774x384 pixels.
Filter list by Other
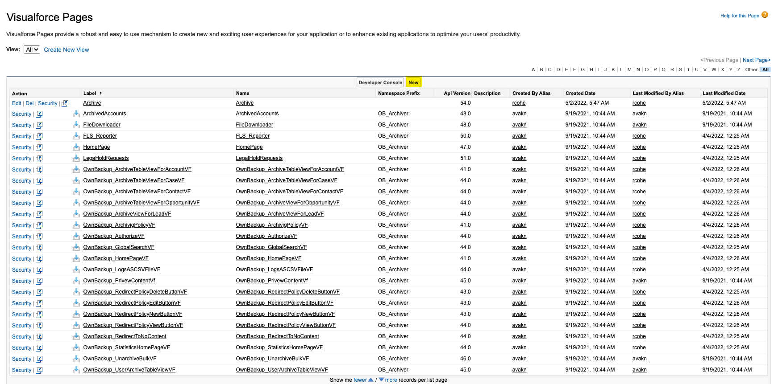point(751,69)
